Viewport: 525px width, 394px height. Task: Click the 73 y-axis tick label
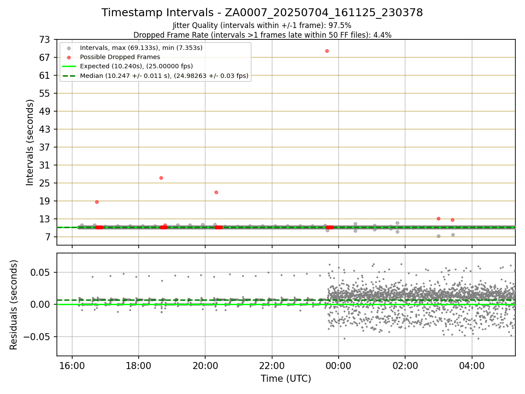(x=45, y=40)
